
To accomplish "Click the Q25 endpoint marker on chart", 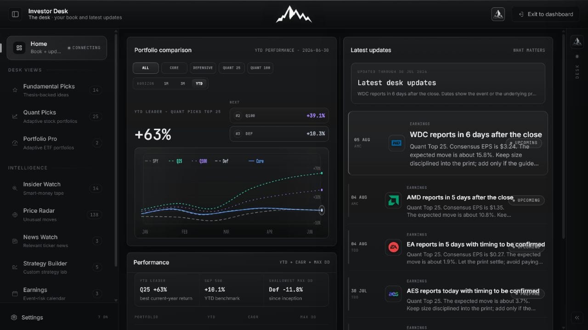I will [x=322, y=173].
